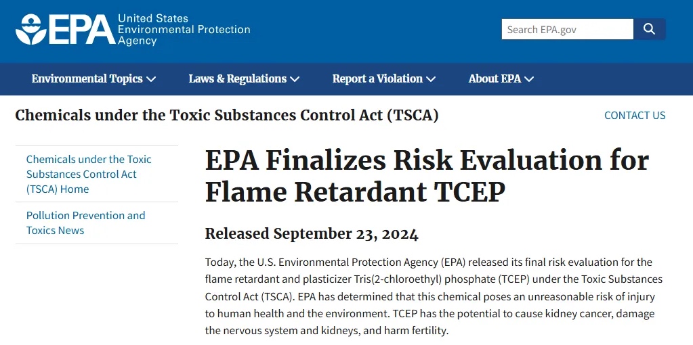Expand the chevron next to Laws & Regulations
Image resolution: width=693 pixels, height=345 pixels.
pyautogui.click(x=295, y=79)
